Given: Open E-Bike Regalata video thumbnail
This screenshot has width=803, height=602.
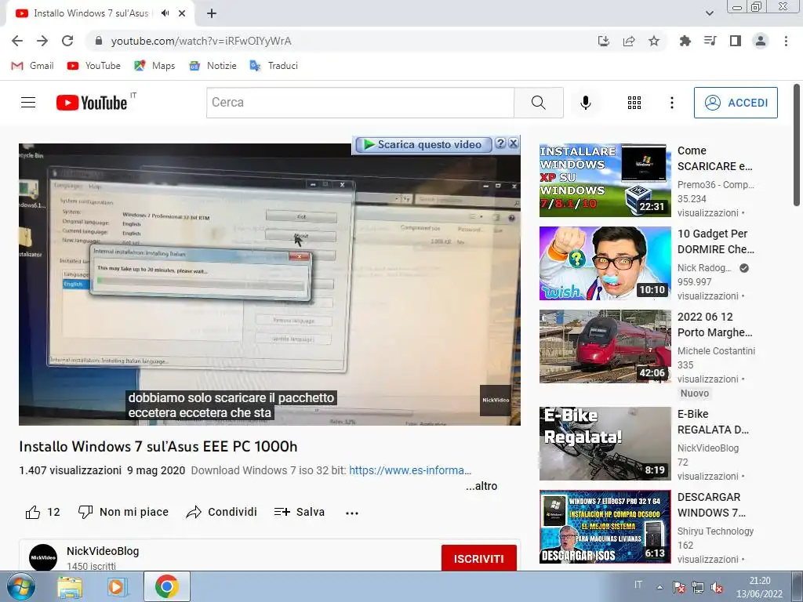Looking at the screenshot, I should (605, 444).
